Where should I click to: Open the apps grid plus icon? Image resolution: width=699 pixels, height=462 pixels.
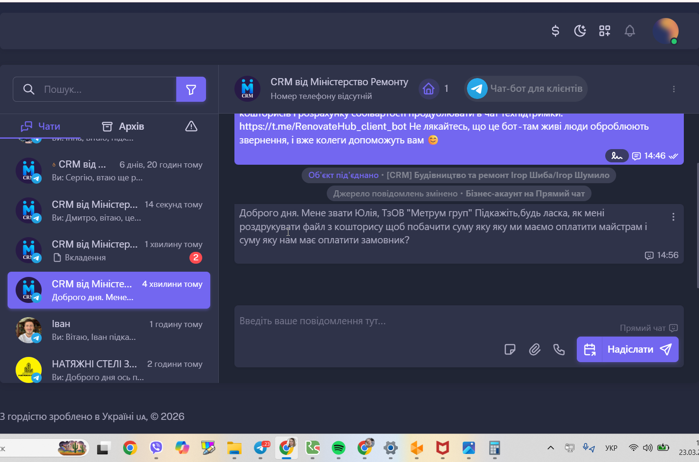605,31
